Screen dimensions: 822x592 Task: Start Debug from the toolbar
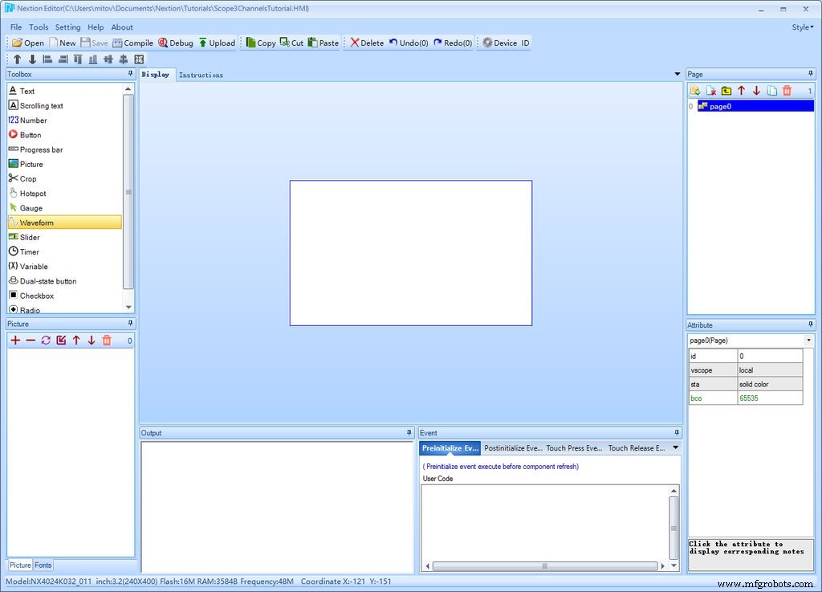176,43
